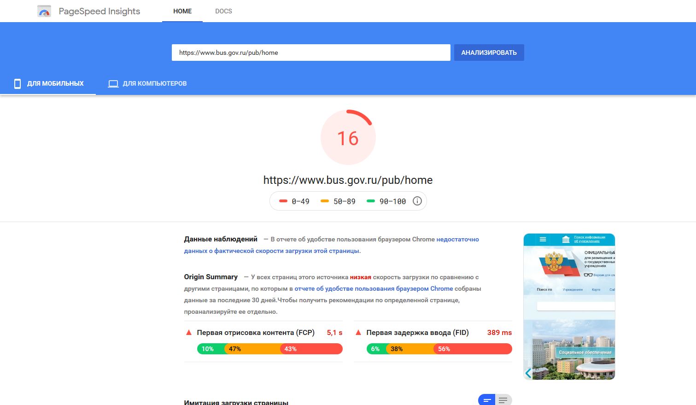Click the АНАЛИЗИРОВАТЬ button
Image resolution: width=696 pixels, height=405 pixels.
pos(489,53)
